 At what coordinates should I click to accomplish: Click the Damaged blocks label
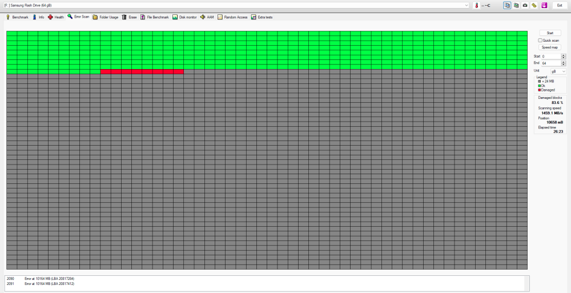(x=550, y=98)
